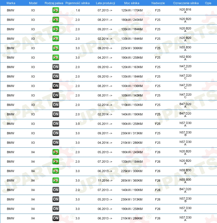Click diesel ON icon for X3 105kW / 143KM row
217x223 pixels.
[x=55, y=95]
